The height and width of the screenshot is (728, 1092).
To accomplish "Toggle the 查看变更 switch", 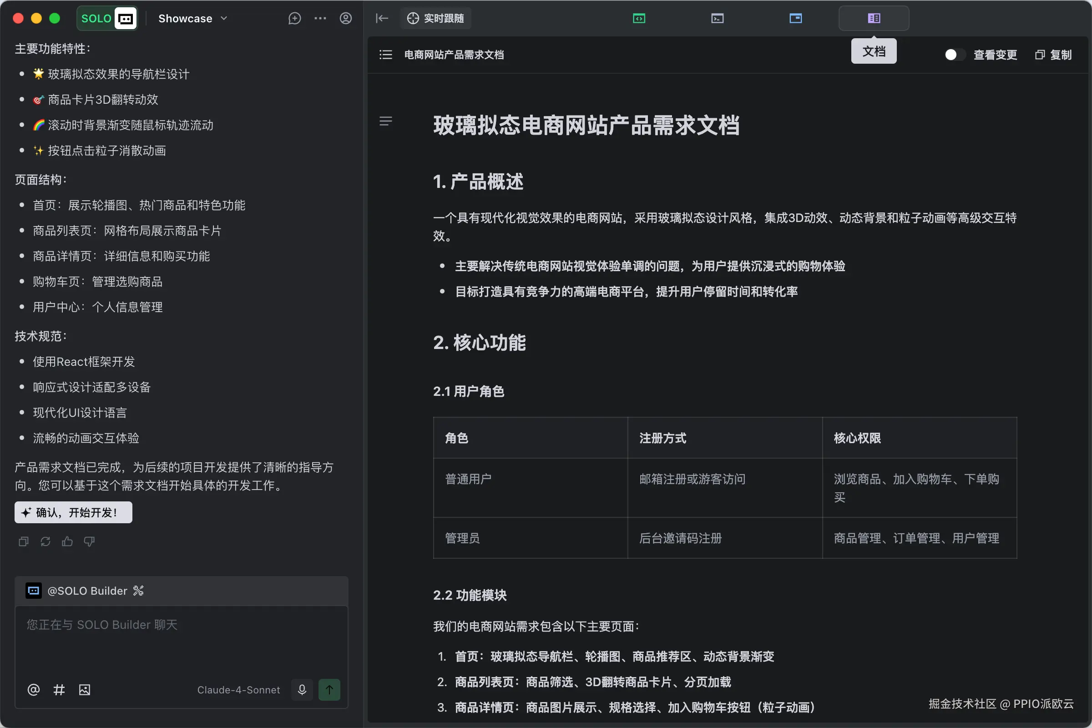I will click(x=955, y=55).
